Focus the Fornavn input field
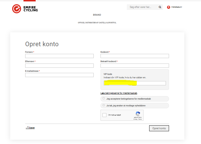 point(59,56)
